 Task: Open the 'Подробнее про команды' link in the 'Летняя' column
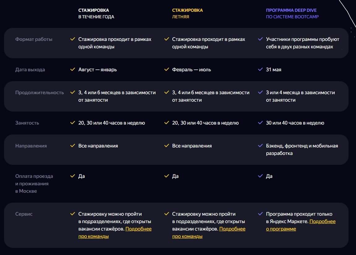(232, 229)
